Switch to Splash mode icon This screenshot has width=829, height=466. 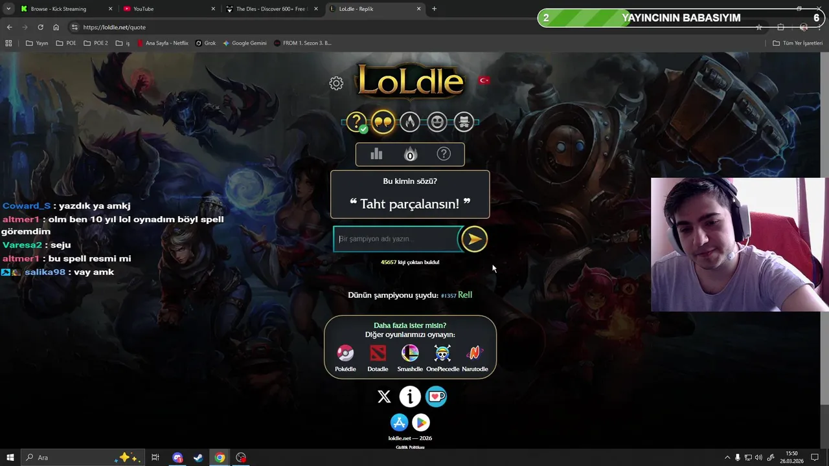[464, 122]
